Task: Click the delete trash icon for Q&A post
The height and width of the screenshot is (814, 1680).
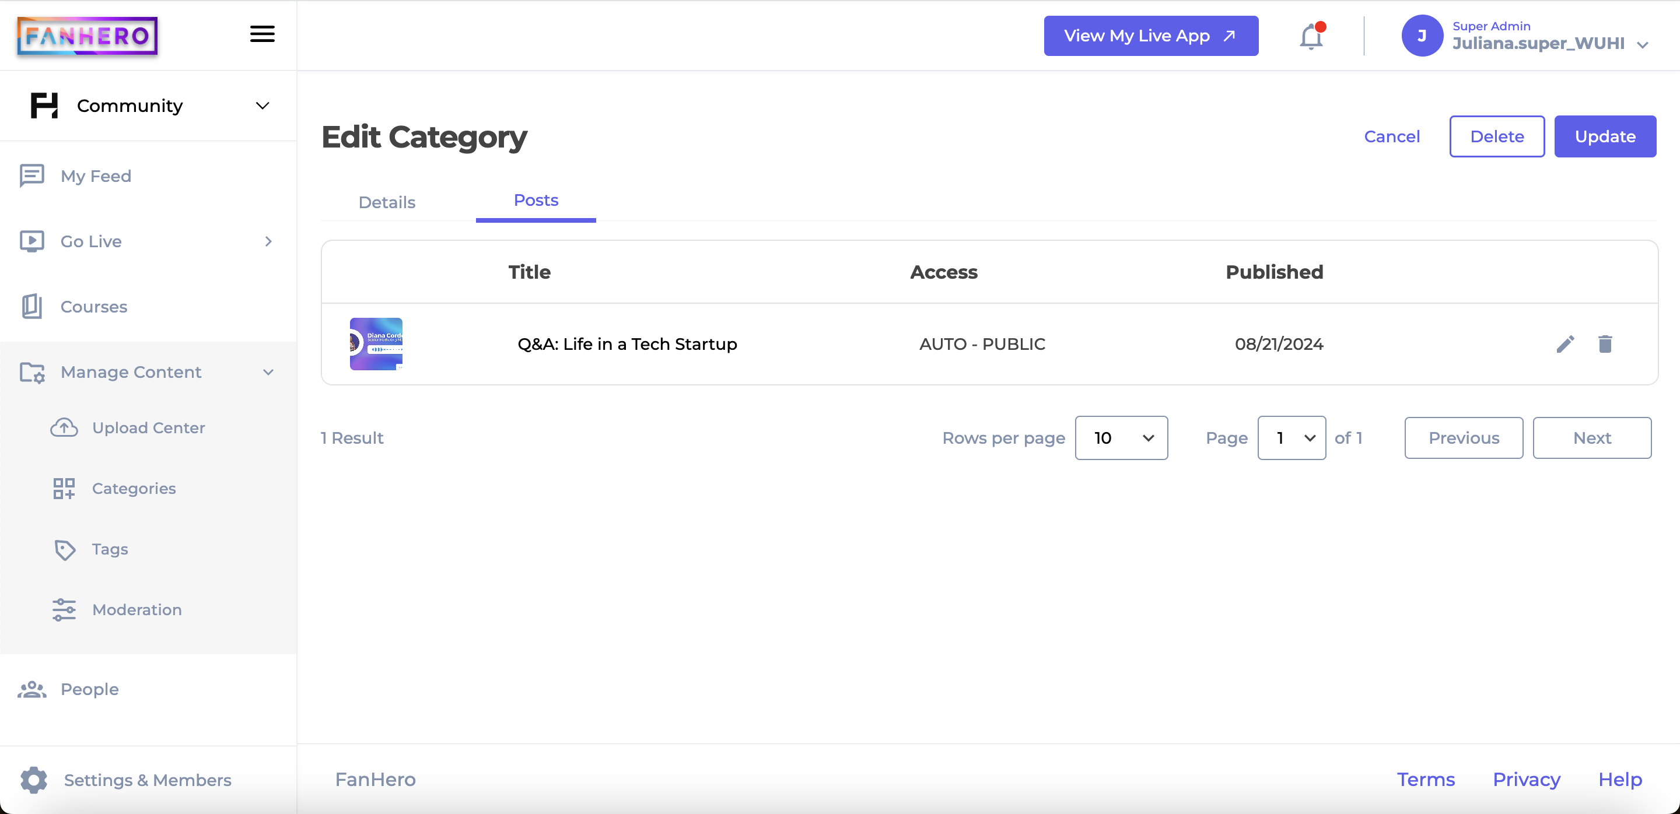Action: [1605, 344]
